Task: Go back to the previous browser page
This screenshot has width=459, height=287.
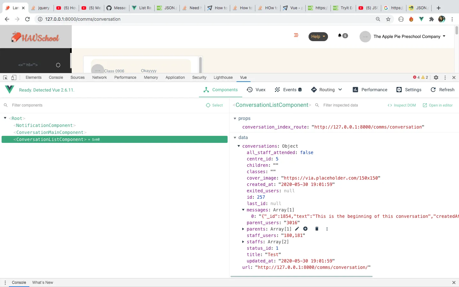Action: (x=7, y=19)
